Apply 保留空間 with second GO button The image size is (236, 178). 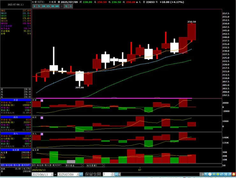click(116, 174)
